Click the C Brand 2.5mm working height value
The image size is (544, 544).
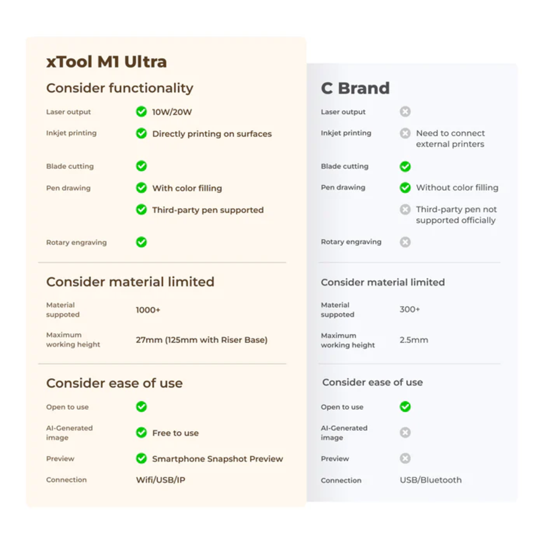pyautogui.click(x=414, y=340)
